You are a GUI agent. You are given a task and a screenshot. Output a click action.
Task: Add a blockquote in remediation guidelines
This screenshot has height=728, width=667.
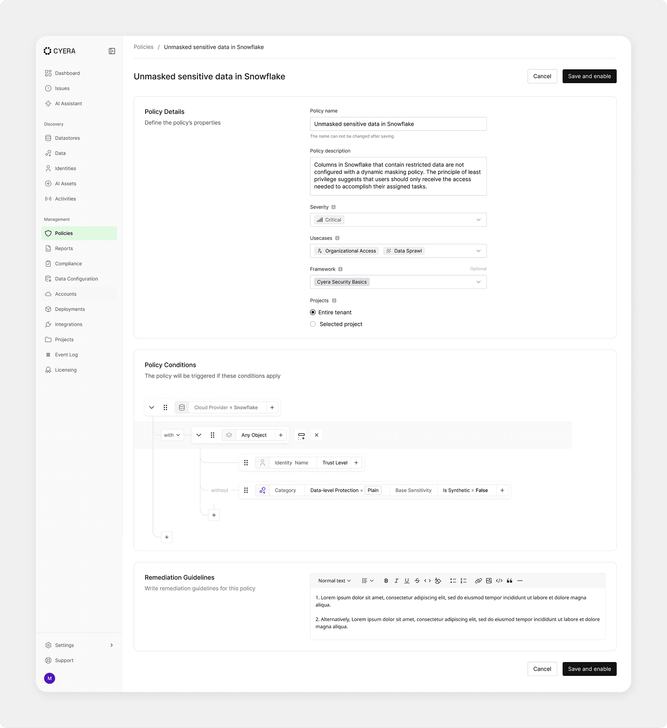509,581
